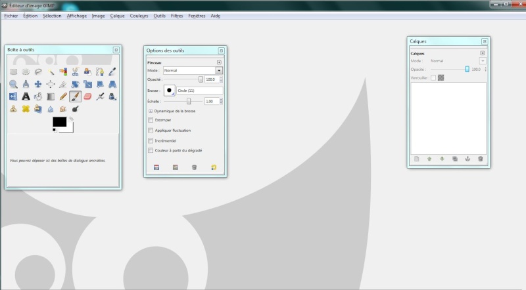Open the Filtres menu
The width and height of the screenshot is (526, 290).
[x=177, y=16]
